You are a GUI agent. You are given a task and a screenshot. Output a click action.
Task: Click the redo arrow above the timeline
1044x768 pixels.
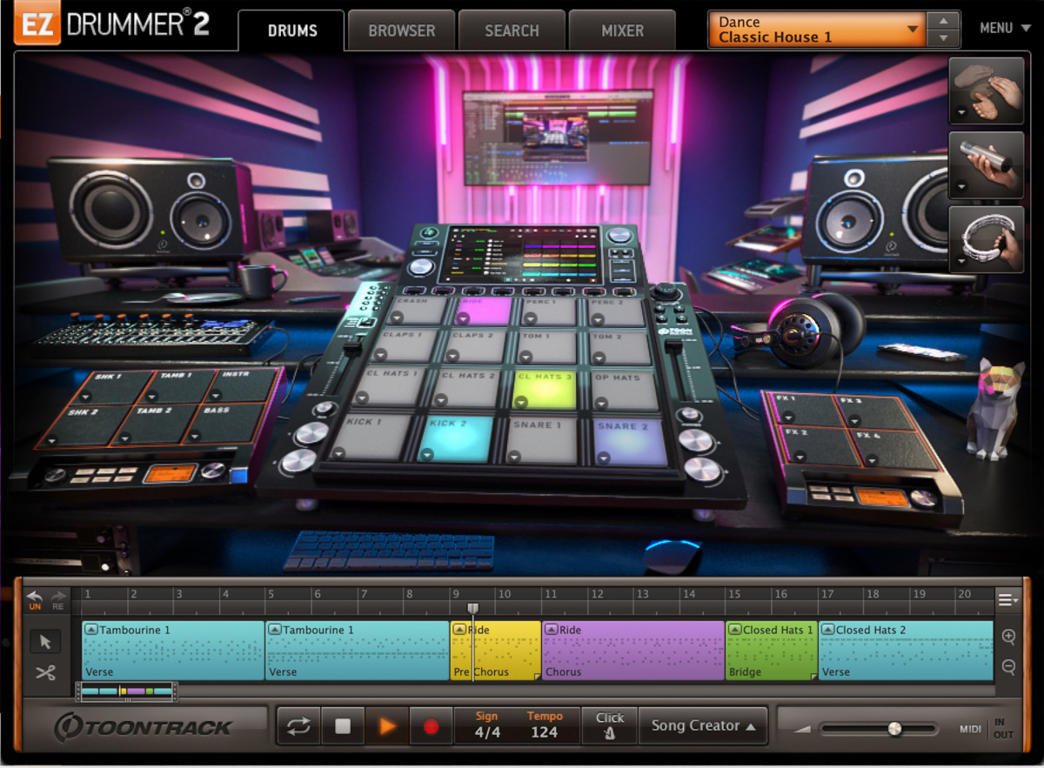click(x=57, y=598)
